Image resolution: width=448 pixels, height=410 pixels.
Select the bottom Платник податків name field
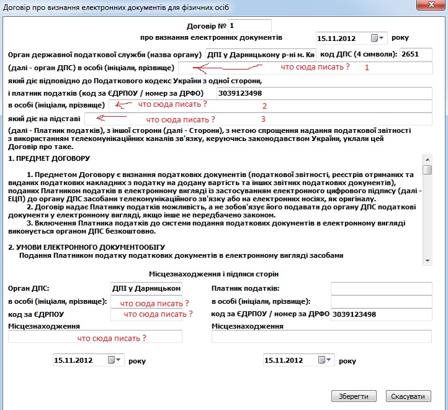[380, 288]
